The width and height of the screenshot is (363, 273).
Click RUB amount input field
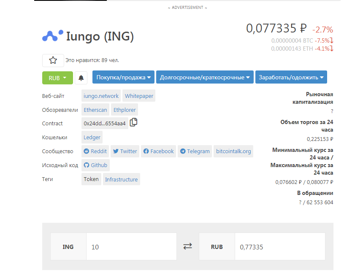pos(280,246)
